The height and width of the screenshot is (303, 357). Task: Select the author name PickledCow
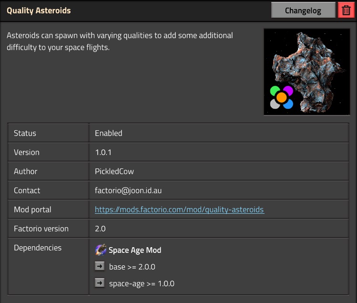tap(114, 171)
